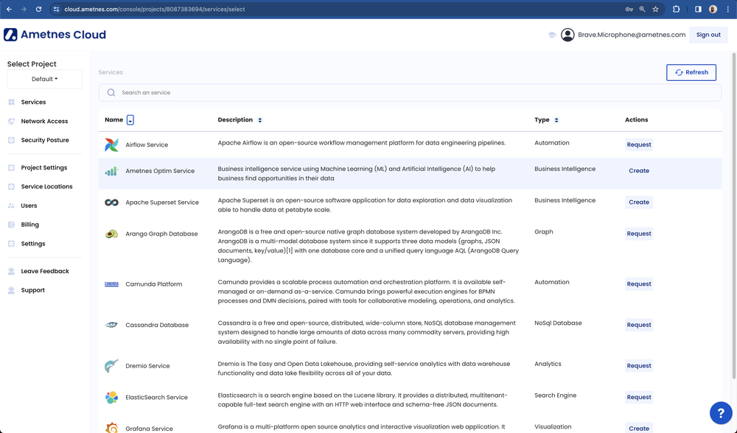The height and width of the screenshot is (433, 737).
Task: Bookmark this page with the star icon
Action: tap(655, 9)
